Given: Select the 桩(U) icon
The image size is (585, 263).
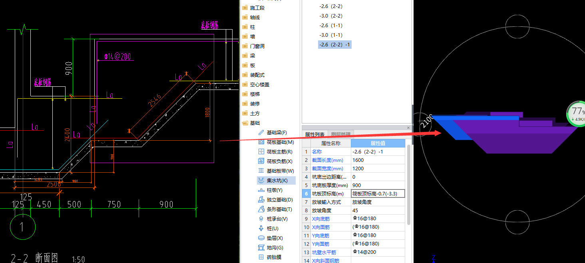Looking at the screenshot, I should [261, 228].
